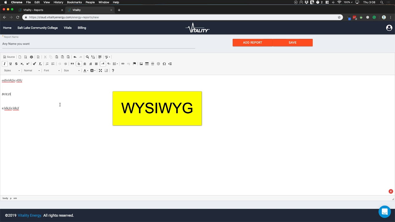
Task: Open the Font dropdown
Action: point(52,71)
